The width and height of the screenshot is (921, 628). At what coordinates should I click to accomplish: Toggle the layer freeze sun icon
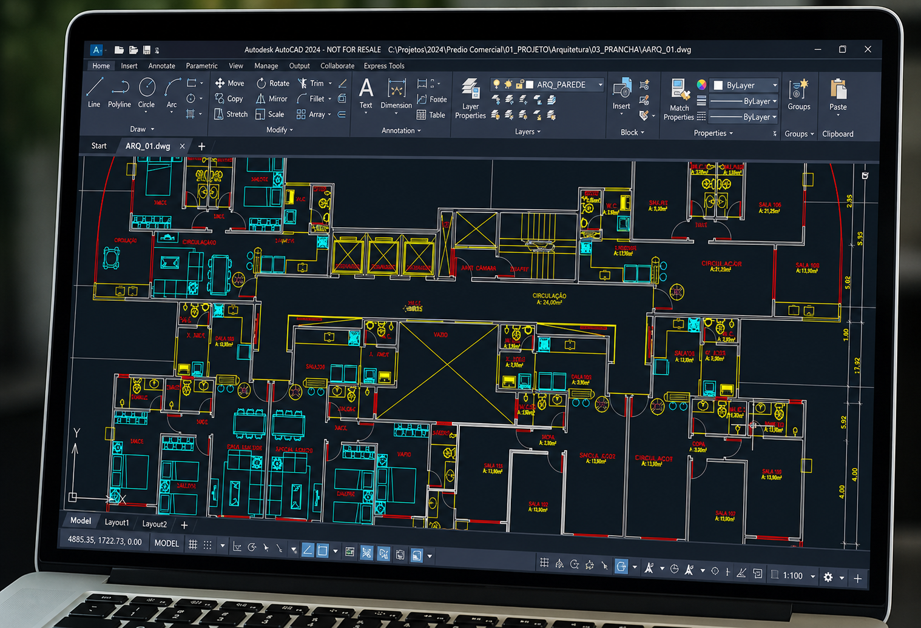tap(508, 84)
